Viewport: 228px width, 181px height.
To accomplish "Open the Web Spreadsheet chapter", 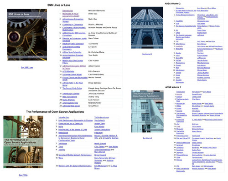I will point(70,97).
